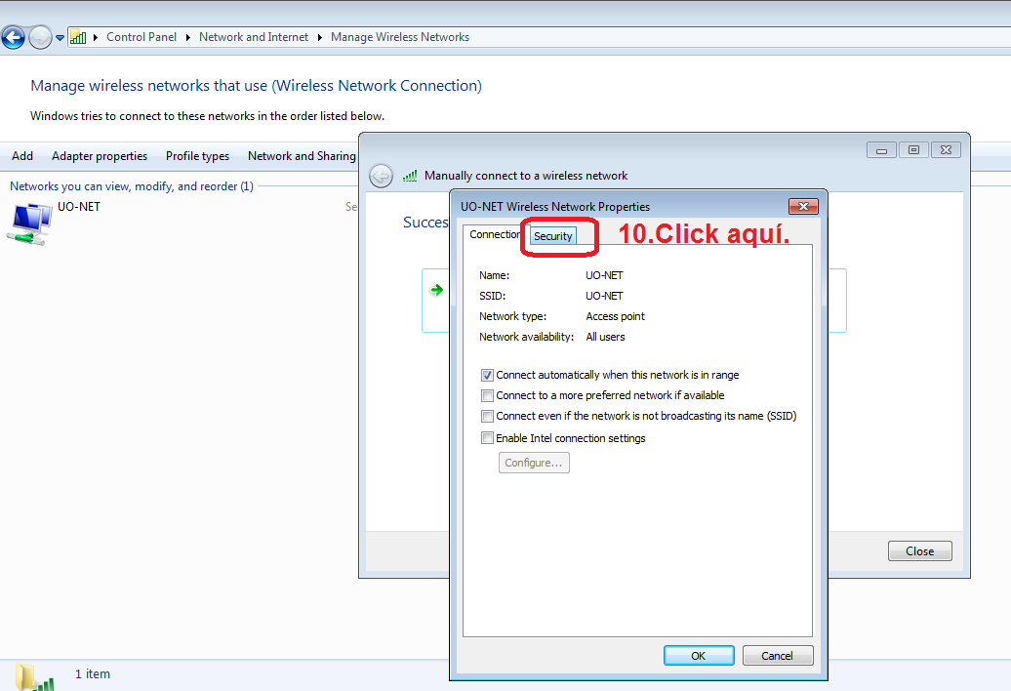Click wireless signal icon in wizard title

pyautogui.click(x=410, y=176)
